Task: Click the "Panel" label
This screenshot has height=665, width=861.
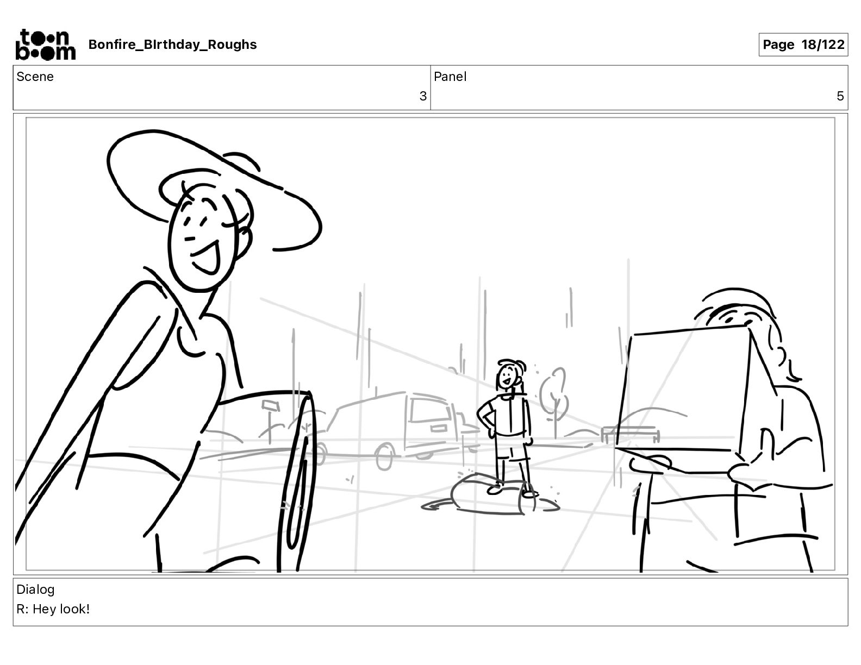Action: pyautogui.click(x=450, y=77)
